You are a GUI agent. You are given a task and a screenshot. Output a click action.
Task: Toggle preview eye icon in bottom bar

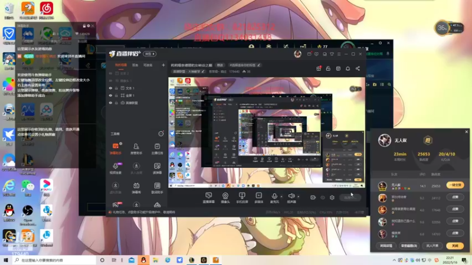pos(323,197)
